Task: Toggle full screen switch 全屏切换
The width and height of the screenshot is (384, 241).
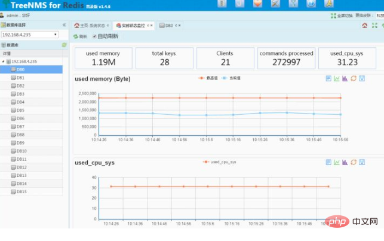Action: pos(342,16)
